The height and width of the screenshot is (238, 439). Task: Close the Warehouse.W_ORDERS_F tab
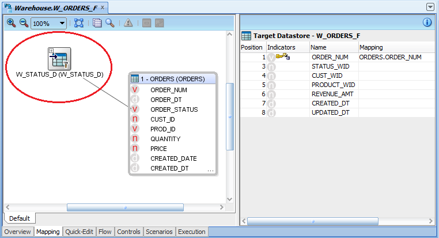point(103,7)
